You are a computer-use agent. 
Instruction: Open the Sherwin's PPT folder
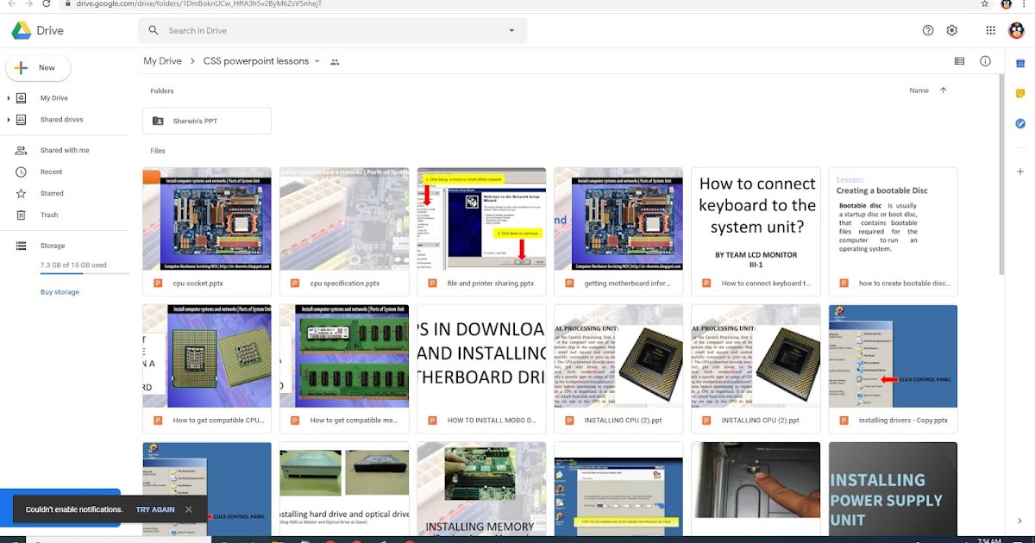click(206, 120)
